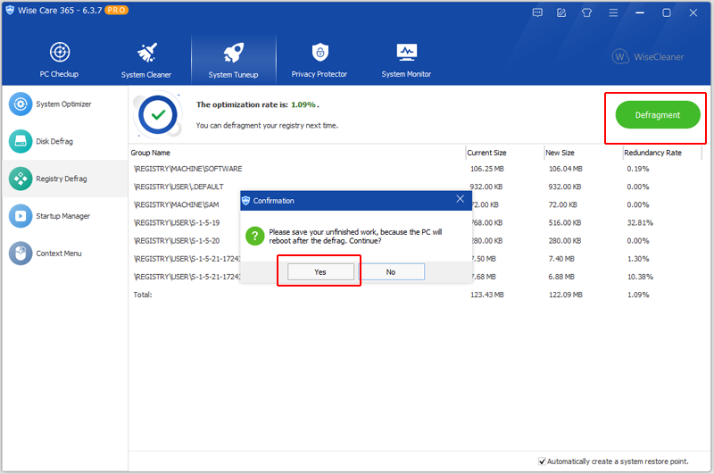Image resolution: width=714 pixels, height=474 pixels.
Task: Click the System Cleaner broom icon
Action: pyautogui.click(x=147, y=53)
